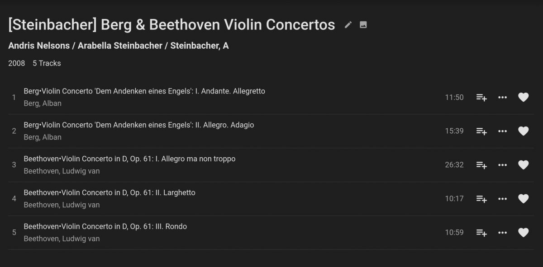Open three-dot menu for Rondo track
The width and height of the screenshot is (543, 267).
tap(502, 233)
